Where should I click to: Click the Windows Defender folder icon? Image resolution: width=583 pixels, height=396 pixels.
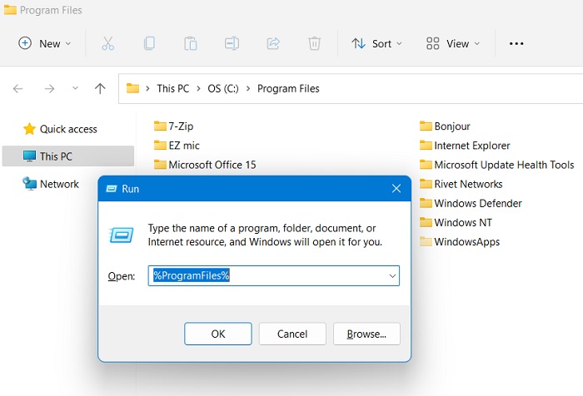(x=426, y=203)
